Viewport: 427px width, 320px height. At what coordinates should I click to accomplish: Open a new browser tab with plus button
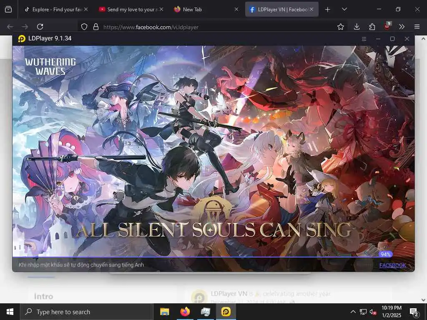[x=328, y=10]
